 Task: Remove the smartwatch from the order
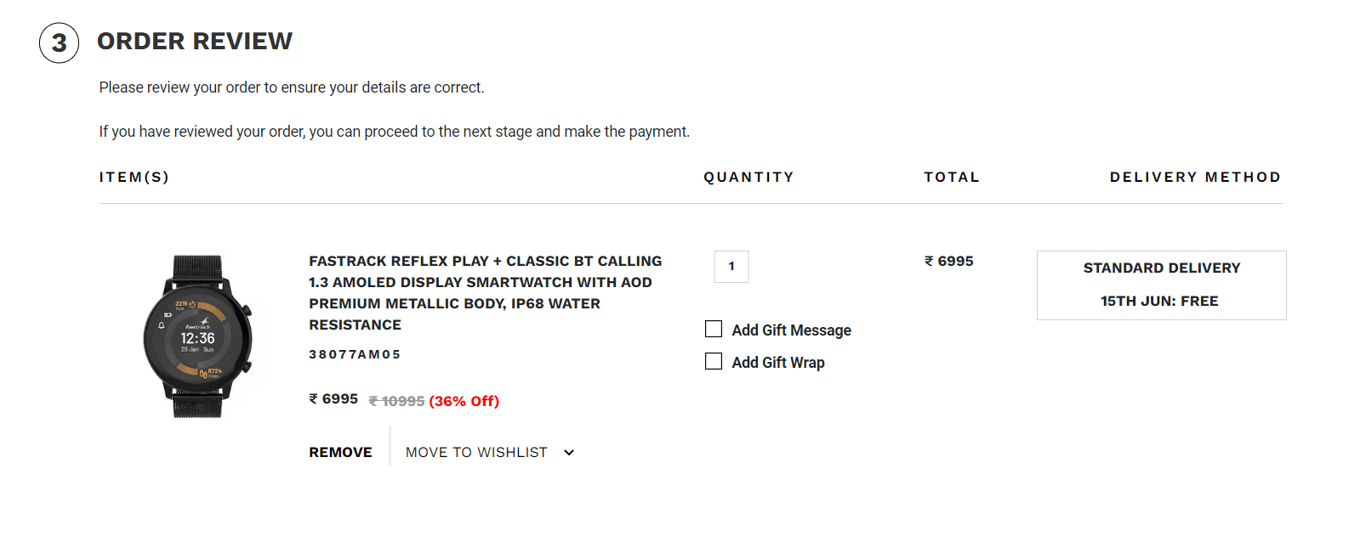click(340, 453)
